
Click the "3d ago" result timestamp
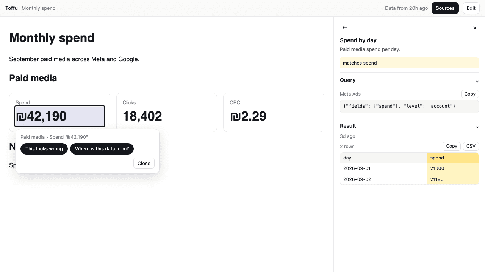click(347, 136)
